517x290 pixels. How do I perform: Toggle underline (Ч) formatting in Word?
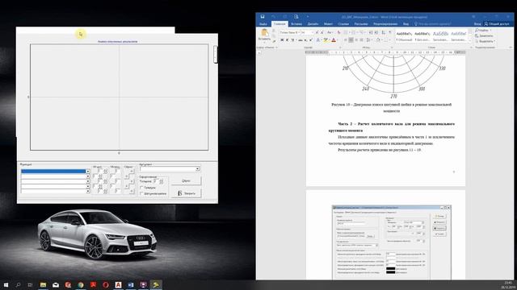click(292, 40)
